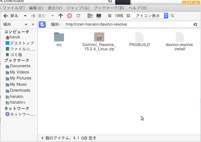Viewport: 201px width, 142px height.
Task: Maximize the file manager window
Action: point(189,2)
